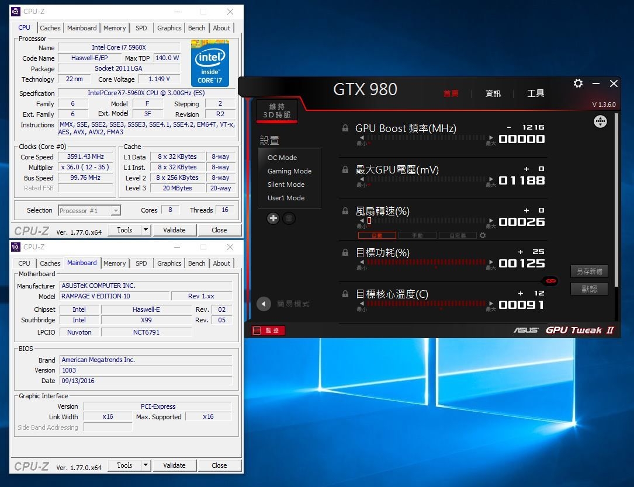Increase target temperature with right arrow

coord(491,304)
